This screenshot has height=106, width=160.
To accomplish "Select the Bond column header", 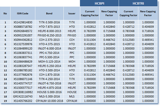I will pos(49,13).
